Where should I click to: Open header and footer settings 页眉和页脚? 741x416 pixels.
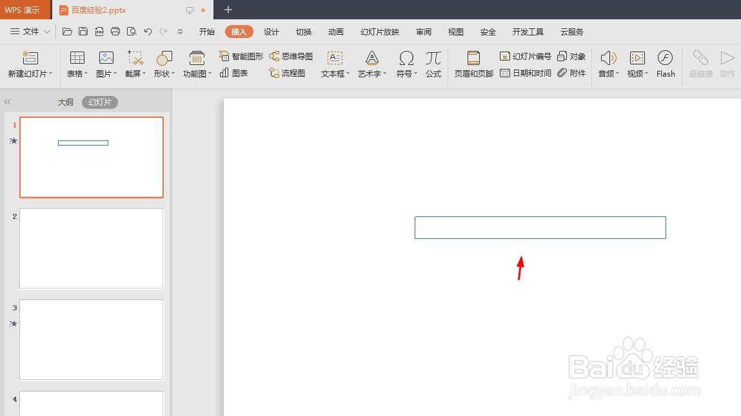click(x=474, y=64)
